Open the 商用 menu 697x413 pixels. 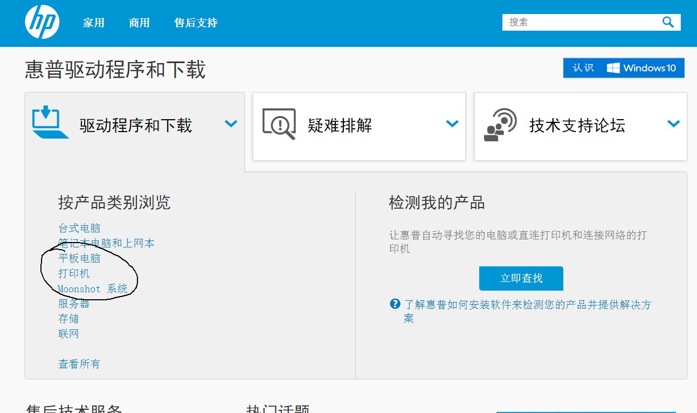(x=139, y=22)
